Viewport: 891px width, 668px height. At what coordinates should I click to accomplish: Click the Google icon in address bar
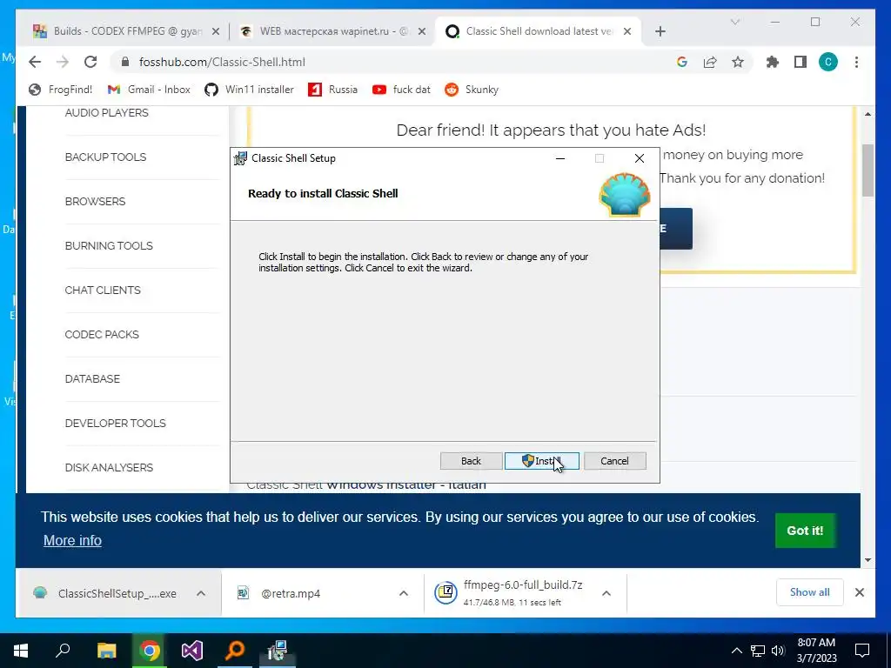pyautogui.click(x=682, y=62)
